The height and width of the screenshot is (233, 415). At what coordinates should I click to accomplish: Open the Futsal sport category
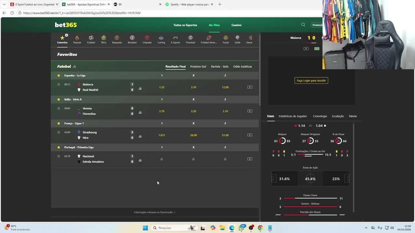226,39
